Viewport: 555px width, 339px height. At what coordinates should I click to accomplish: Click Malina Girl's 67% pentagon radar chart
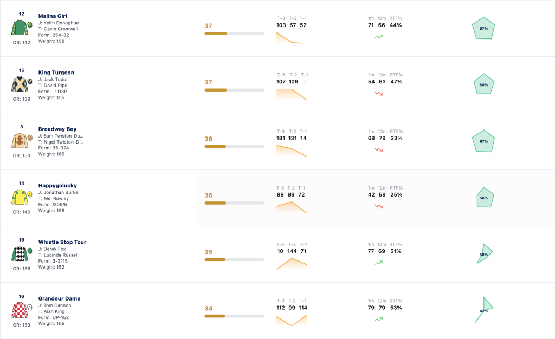pos(483,28)
